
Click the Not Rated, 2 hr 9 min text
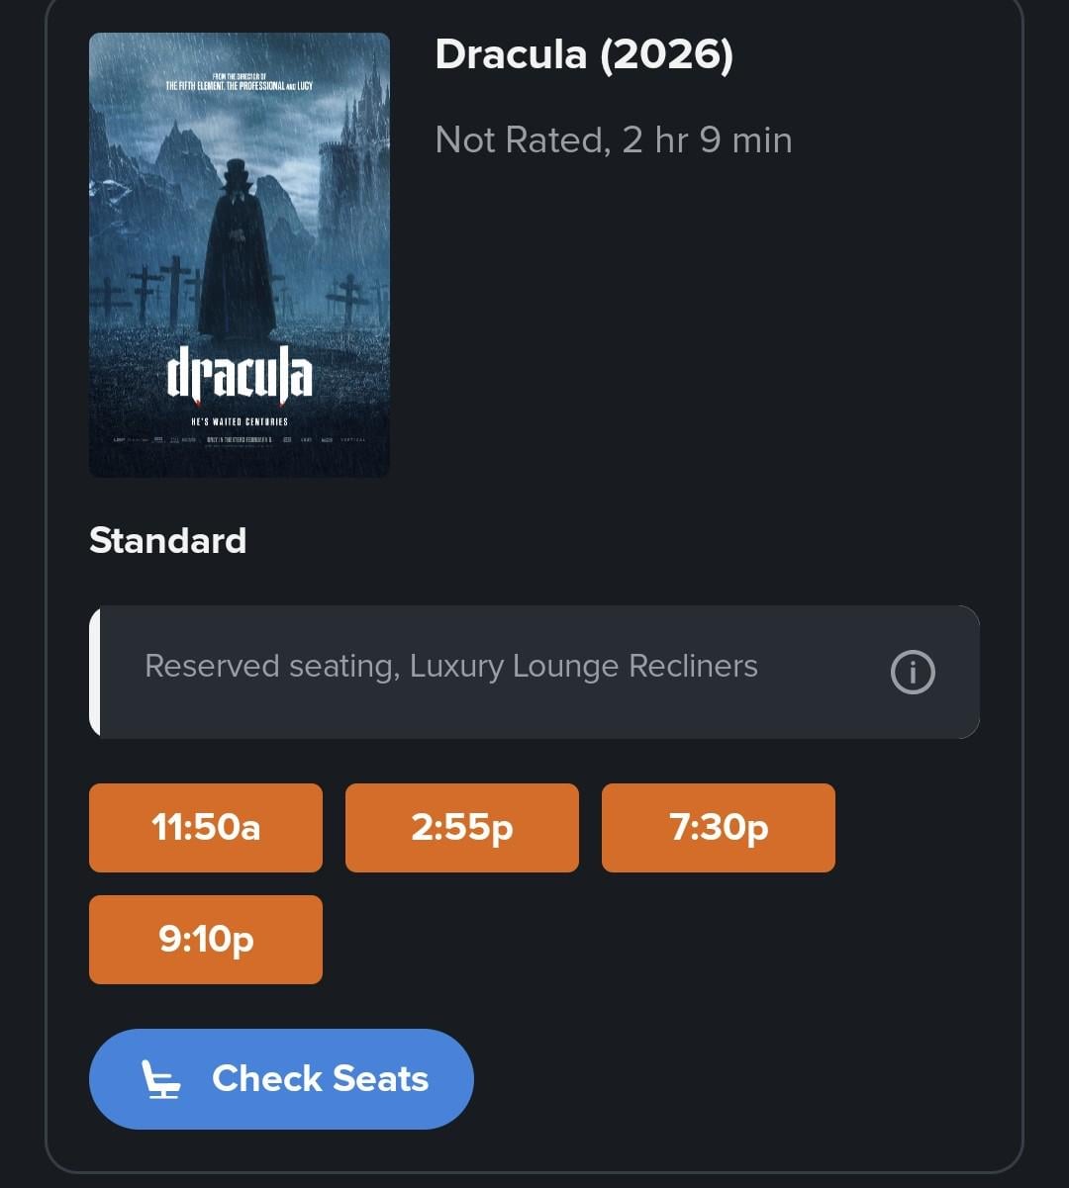(x=614, y=140)
